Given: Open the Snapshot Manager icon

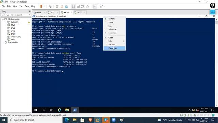Looking at the screenshot, I should pyautogui.click(x=67, y=6).
